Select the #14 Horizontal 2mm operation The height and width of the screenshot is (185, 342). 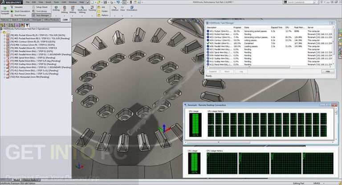(x=29, y=77)
